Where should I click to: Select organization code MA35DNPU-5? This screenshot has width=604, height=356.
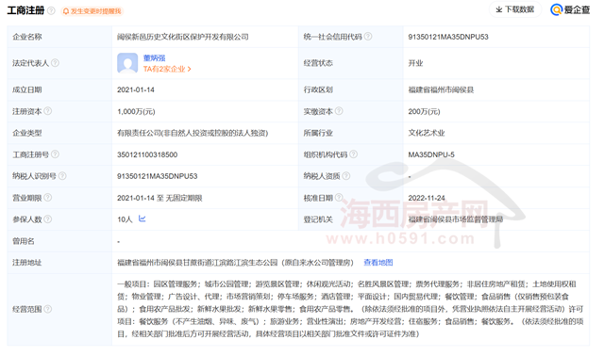[x=431, y=154]
